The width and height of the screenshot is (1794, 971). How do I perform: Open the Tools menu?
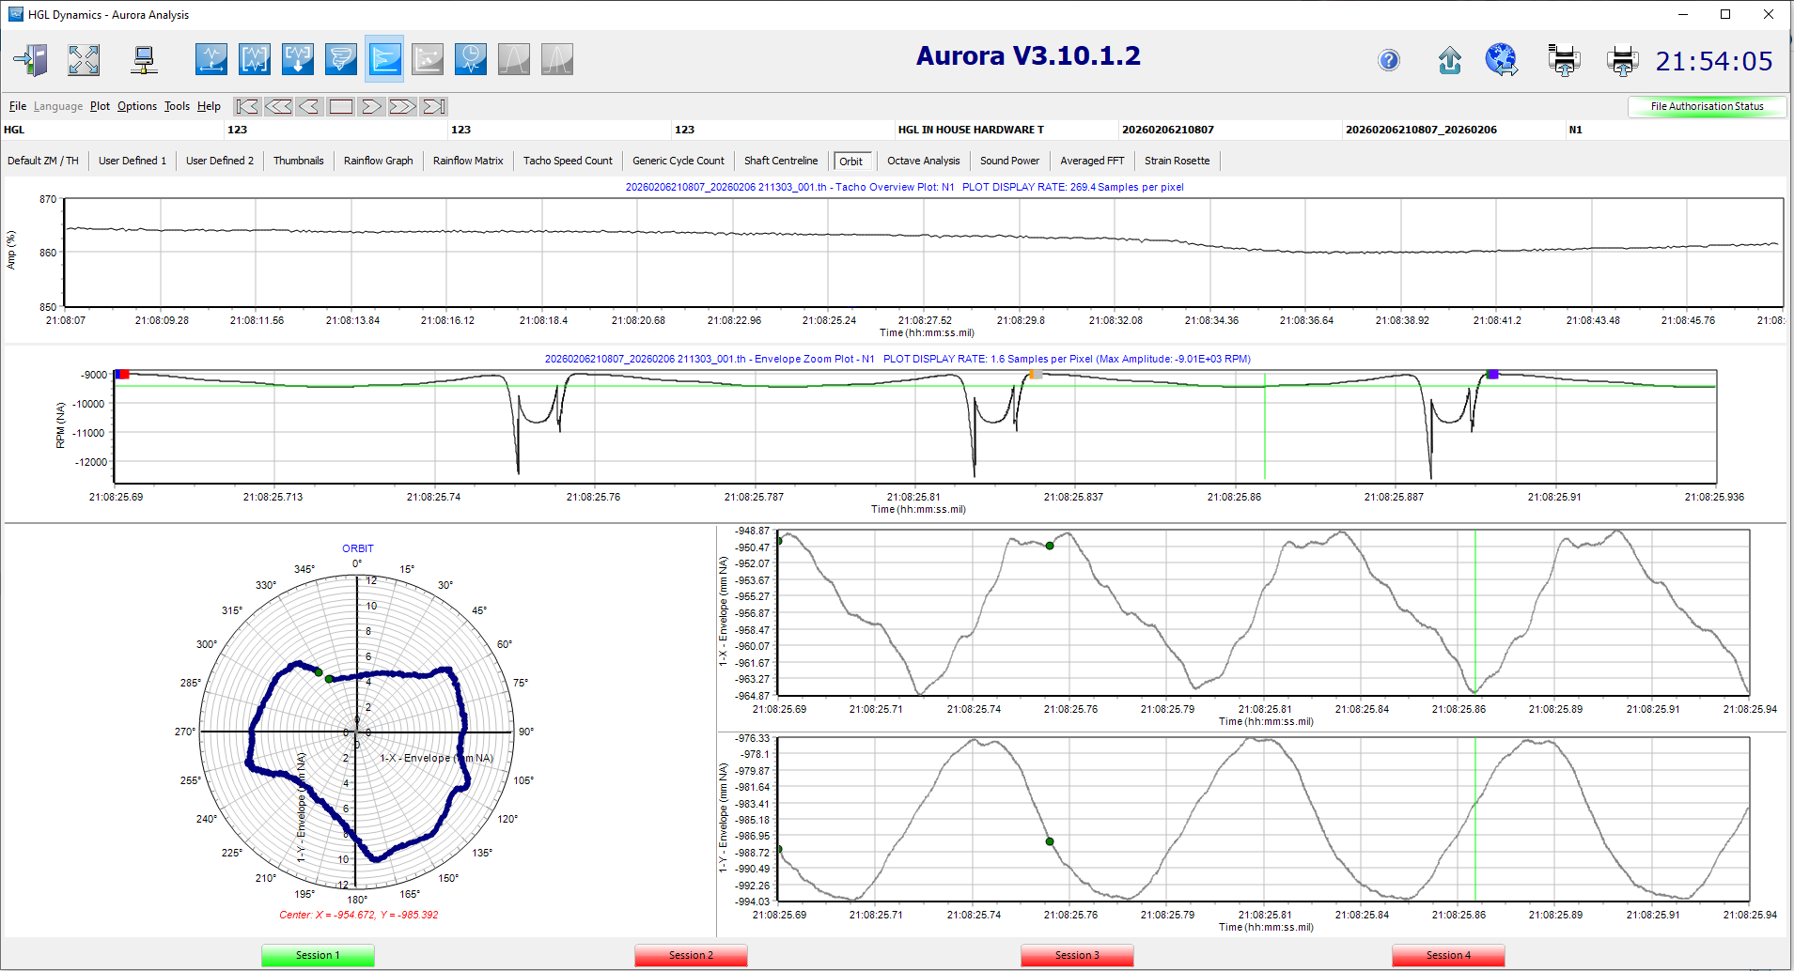[177, 106]
